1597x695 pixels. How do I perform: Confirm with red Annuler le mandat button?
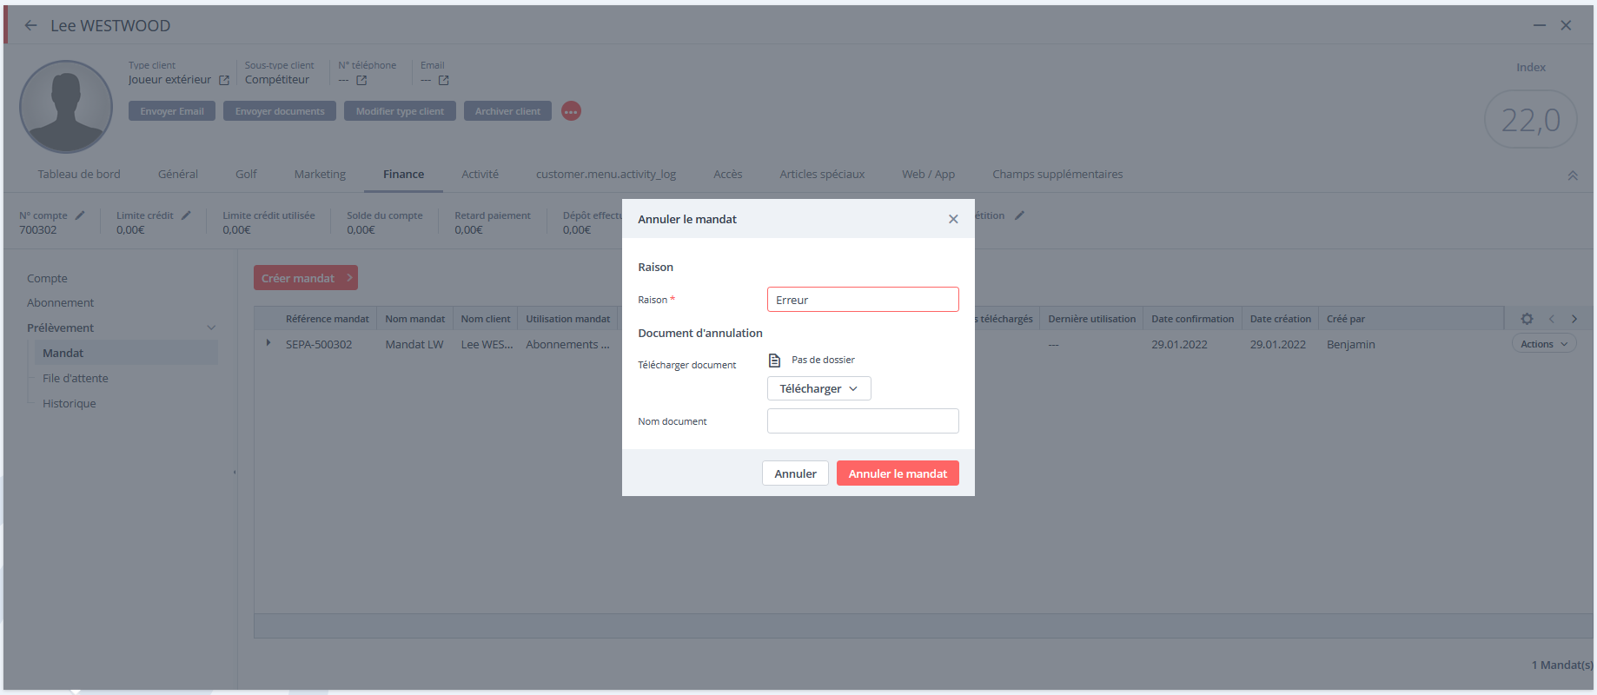click(898, 473)
